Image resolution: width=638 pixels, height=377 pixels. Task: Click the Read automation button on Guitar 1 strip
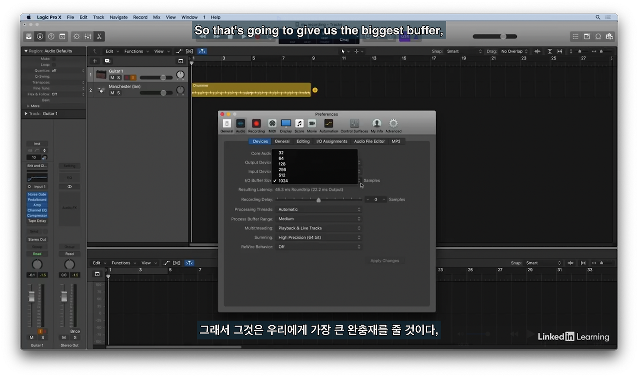click(x=37, y=254)
